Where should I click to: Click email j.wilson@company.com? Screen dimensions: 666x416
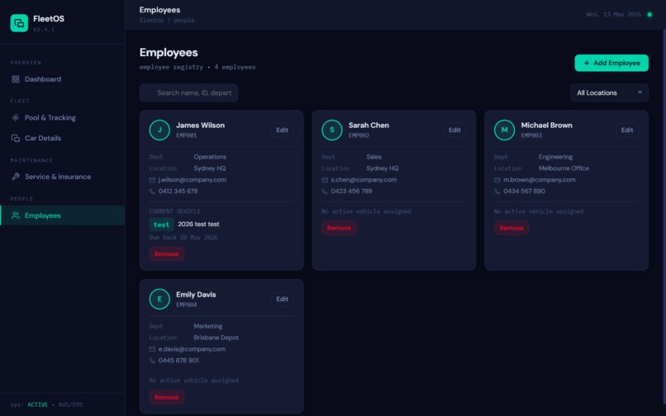click(x=193, y=180)
